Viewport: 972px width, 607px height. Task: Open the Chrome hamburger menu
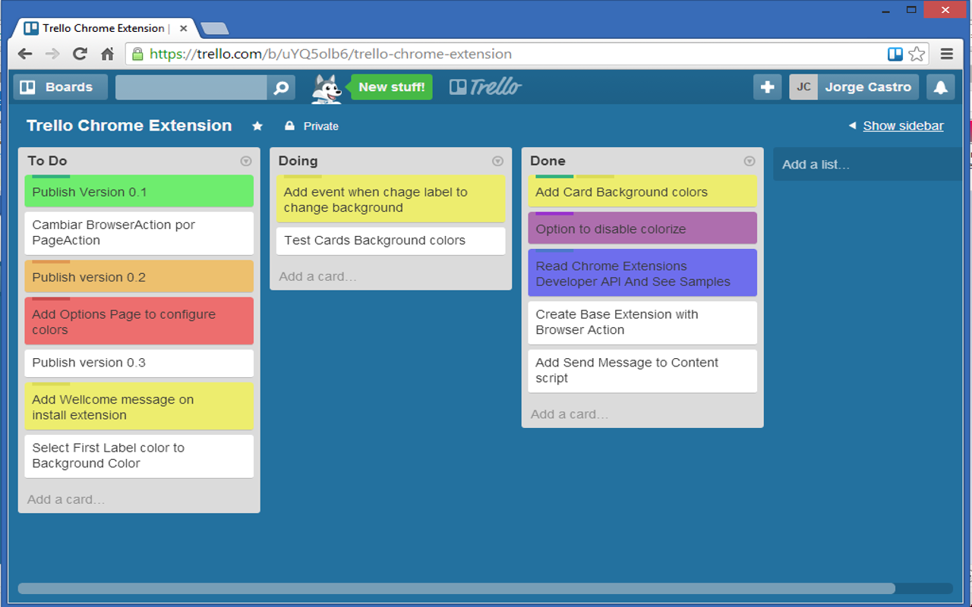946,54
